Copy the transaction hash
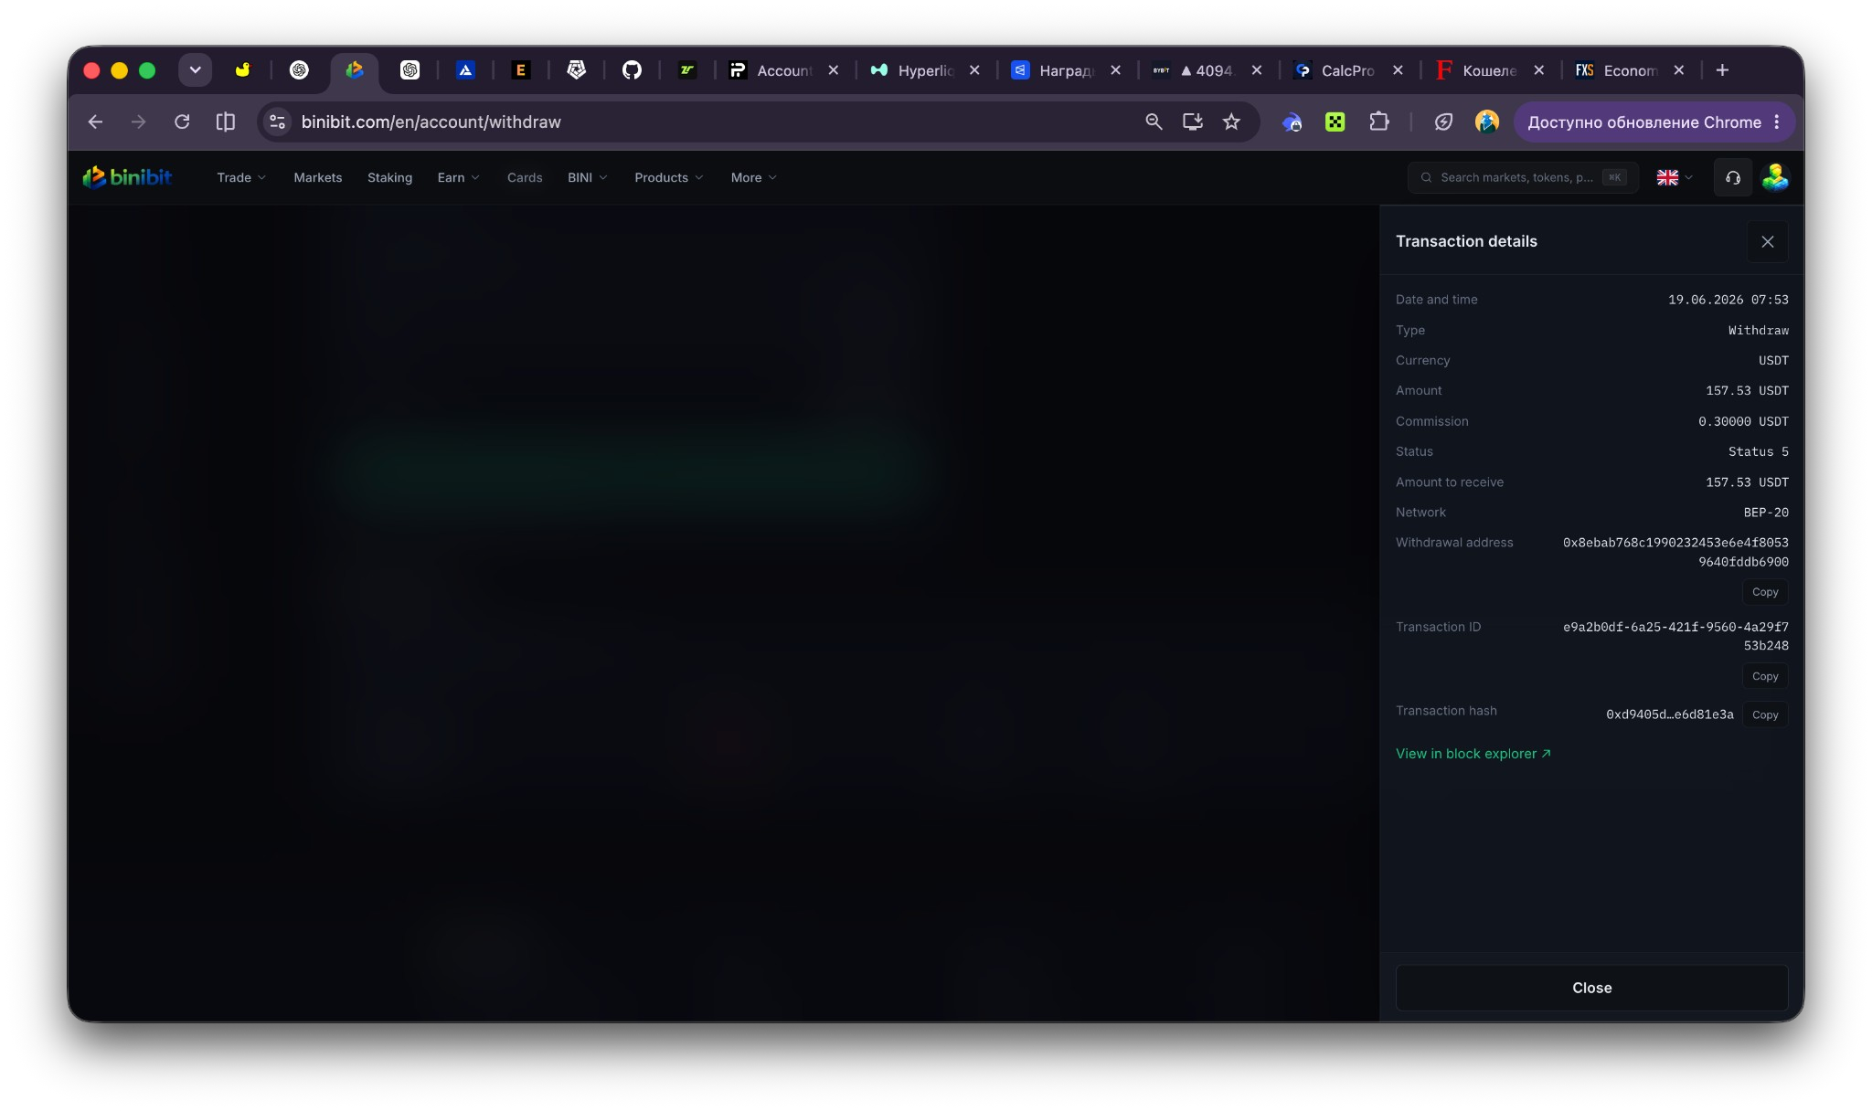 (1764, 714)
